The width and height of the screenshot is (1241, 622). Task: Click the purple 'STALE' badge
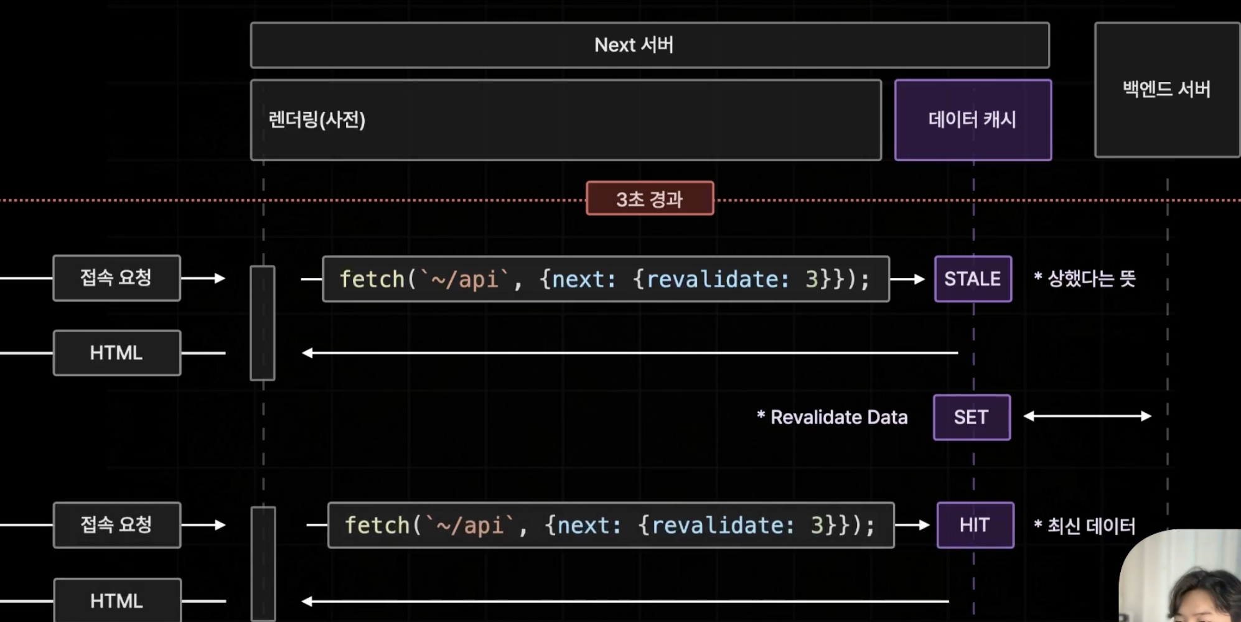(x=973, y=279)
